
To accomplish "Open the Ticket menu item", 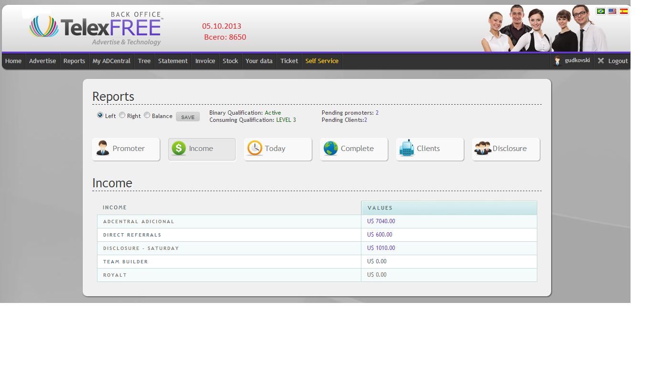I will click(x=289, y=61).
